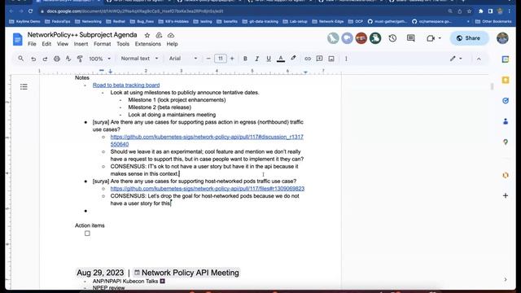Open Google Tasks side panel

[506, 101]
